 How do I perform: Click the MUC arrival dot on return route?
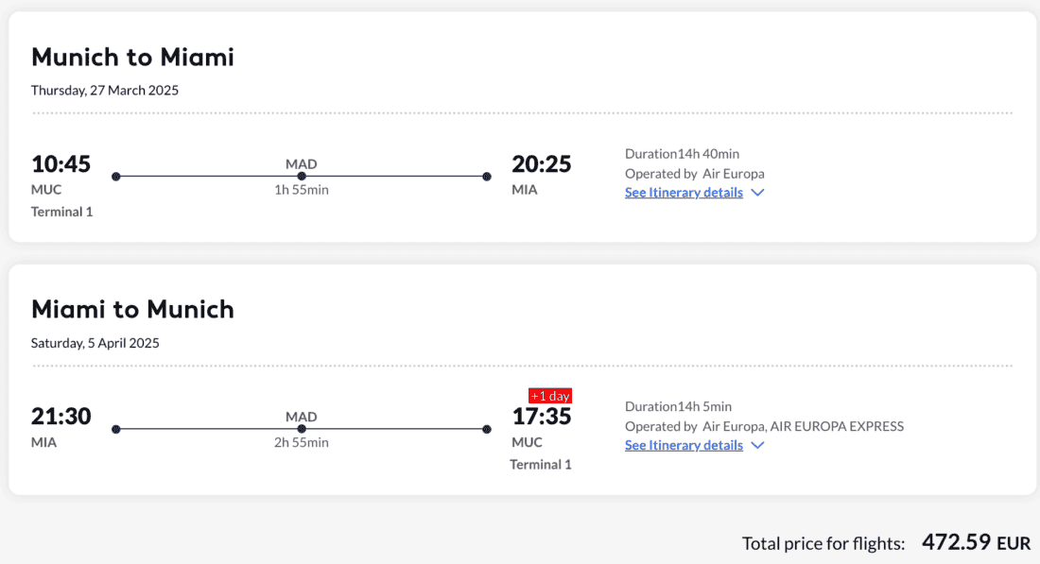(487, 429)
